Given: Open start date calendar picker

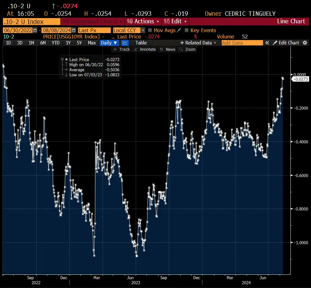Looking at the screenshot, I should tap(35, 30).
